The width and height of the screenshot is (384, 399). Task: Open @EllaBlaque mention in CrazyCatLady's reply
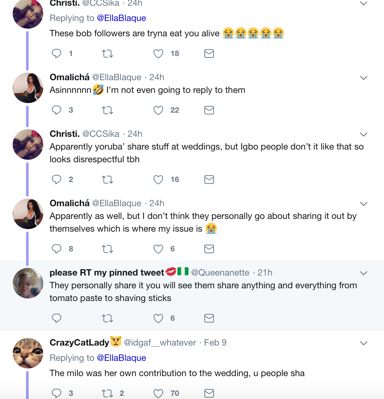click(x=121, y=358)
